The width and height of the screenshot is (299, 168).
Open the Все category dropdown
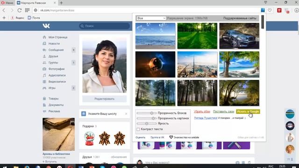[x=151, y=18]
